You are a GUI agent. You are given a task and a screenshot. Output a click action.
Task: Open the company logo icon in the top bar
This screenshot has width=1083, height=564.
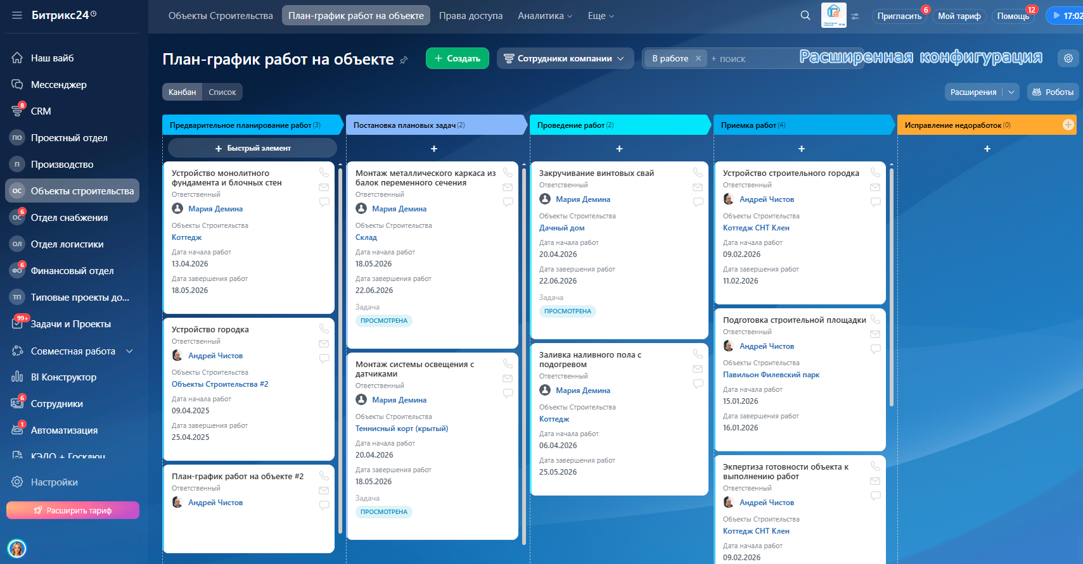833,15
